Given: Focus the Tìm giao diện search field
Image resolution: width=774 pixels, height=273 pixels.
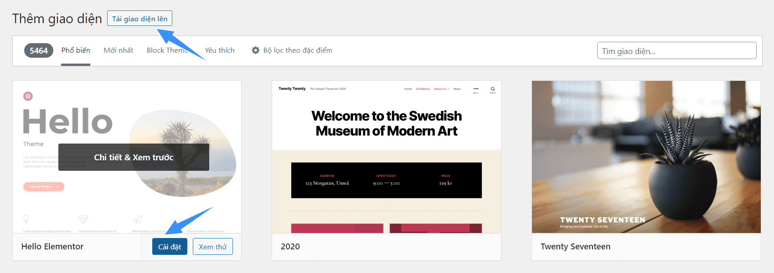Looking at the screenshot, I should 676,50.
